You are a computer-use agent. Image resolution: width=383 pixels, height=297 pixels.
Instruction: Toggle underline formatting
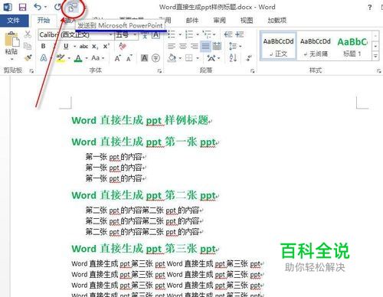tap(66, 46)
